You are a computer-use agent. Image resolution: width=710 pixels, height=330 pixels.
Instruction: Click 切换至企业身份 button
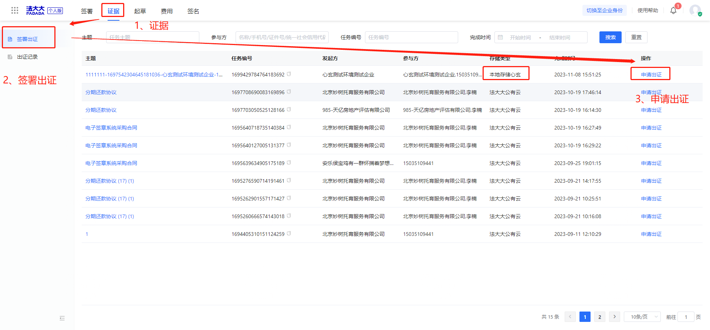click(605, 10)
